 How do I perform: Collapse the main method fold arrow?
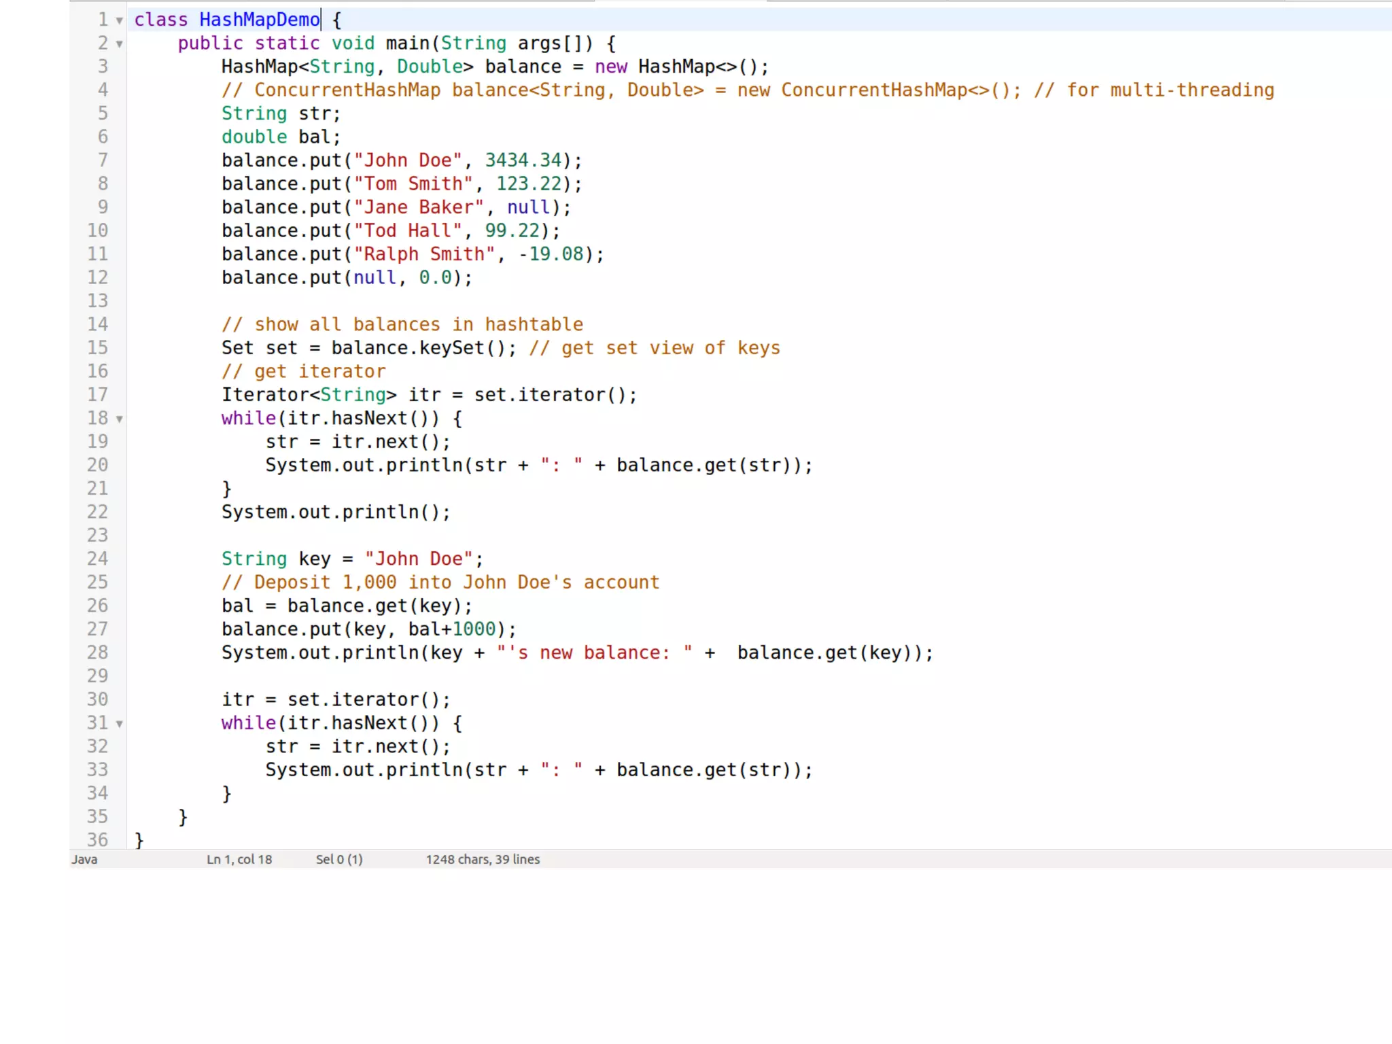[x=120, y=45]
